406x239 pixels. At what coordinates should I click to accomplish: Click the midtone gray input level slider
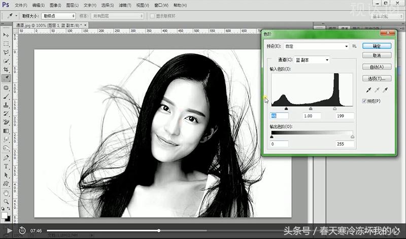[x=311, y=109]
